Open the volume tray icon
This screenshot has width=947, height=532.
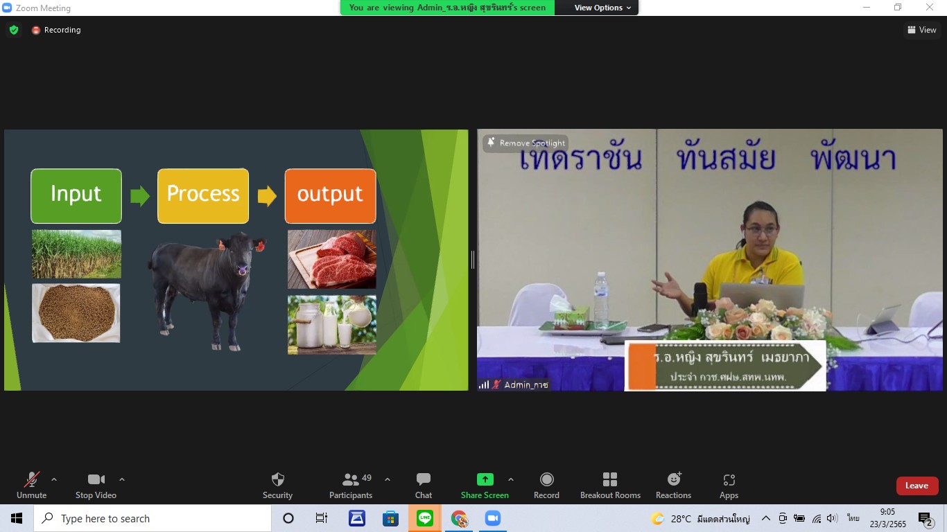click(833, 518)
